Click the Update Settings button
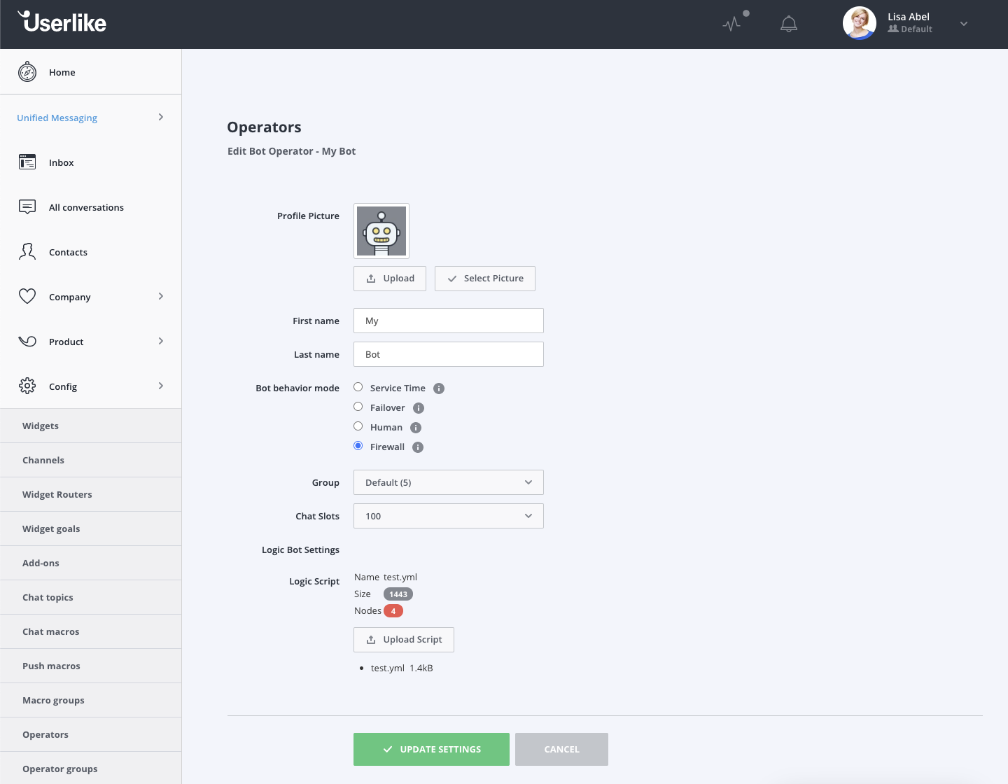The image size is (1008, 784). pyautogui.click(x=431, y=749)
